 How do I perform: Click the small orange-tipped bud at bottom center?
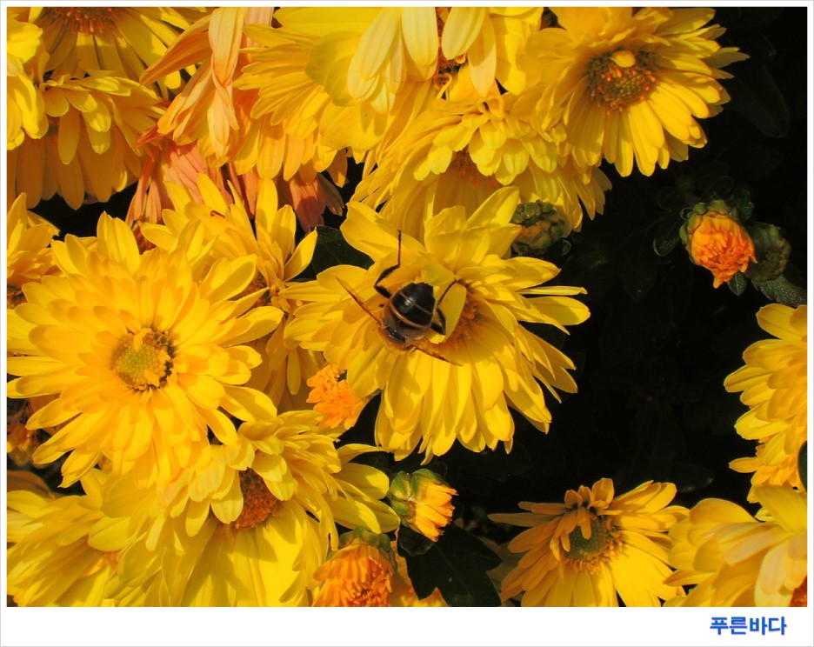point(423,501)
